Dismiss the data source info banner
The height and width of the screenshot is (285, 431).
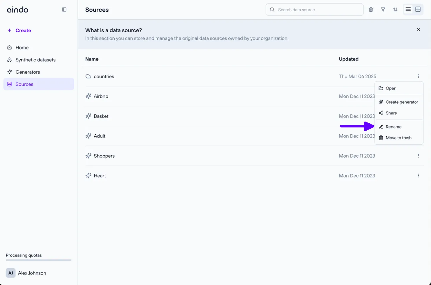(418, 30)
